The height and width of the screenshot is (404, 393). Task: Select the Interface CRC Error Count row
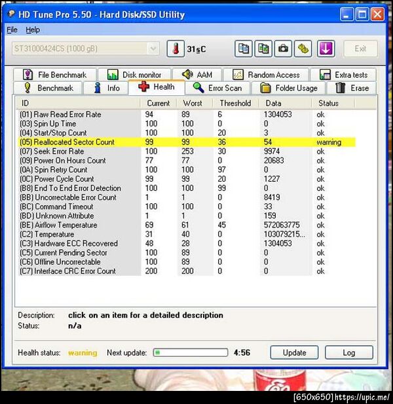tap(187, 271)
